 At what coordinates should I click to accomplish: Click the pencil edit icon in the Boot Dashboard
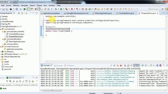pyautogui.click(x=23, y=81)
